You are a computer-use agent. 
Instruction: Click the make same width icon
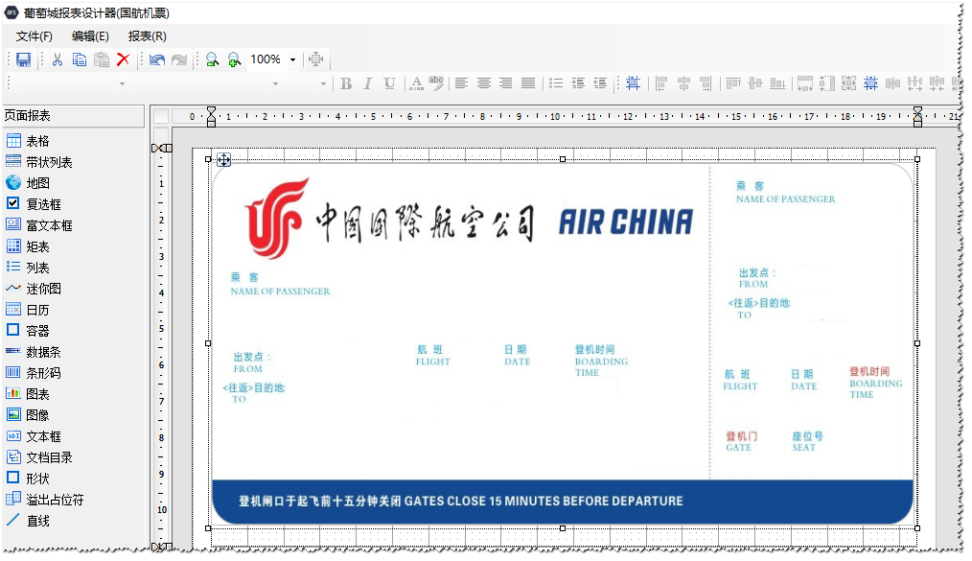(804, 83)
